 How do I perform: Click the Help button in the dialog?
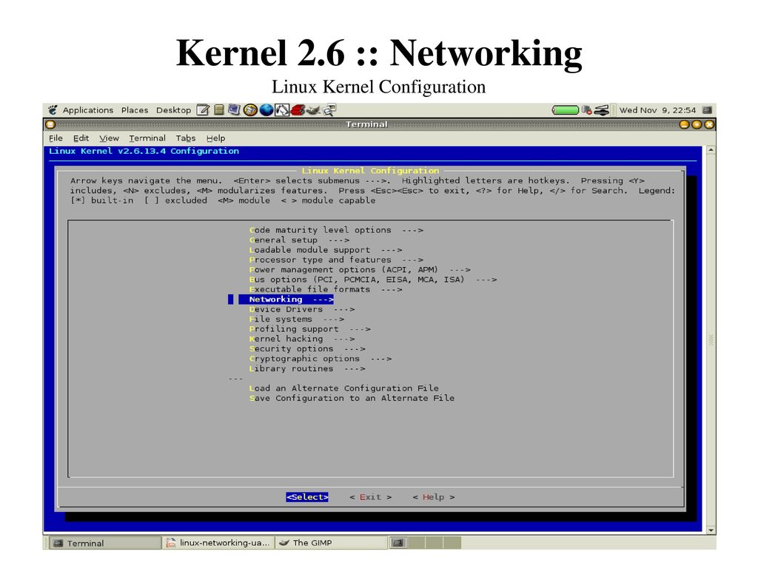[434, 497]
